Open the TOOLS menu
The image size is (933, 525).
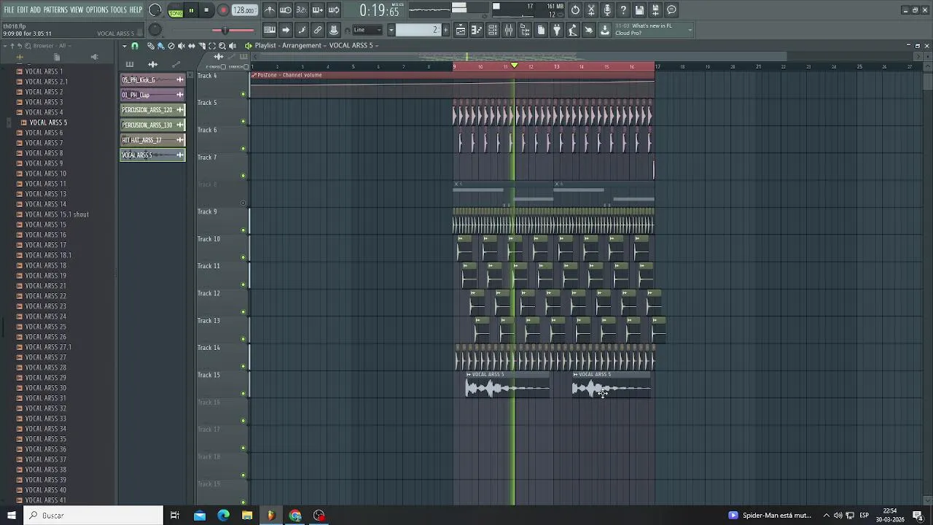(118, 9)
